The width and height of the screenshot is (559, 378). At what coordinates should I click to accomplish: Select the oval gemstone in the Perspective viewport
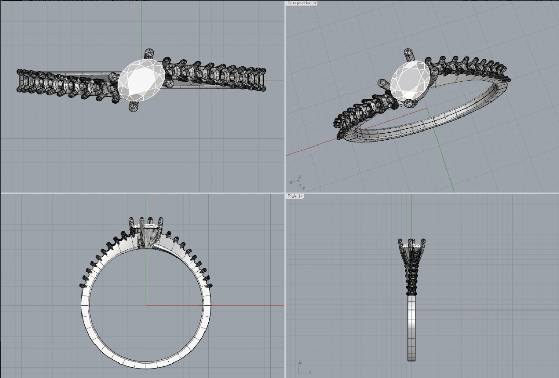coord(410,82)
